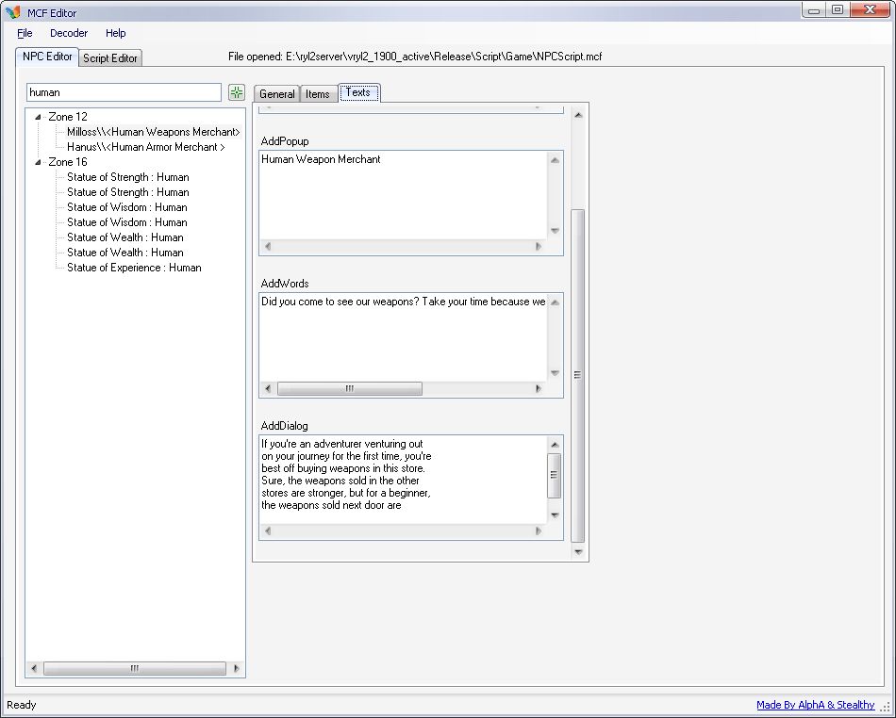Click the MCF Editor app icon in title bar
Image resolution: width=896 pixels, height=718 pixels.
[13, 12]
